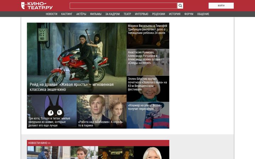
Task: Open the Форум menu item
Action: pyautogui.click(x=189, y=14)
